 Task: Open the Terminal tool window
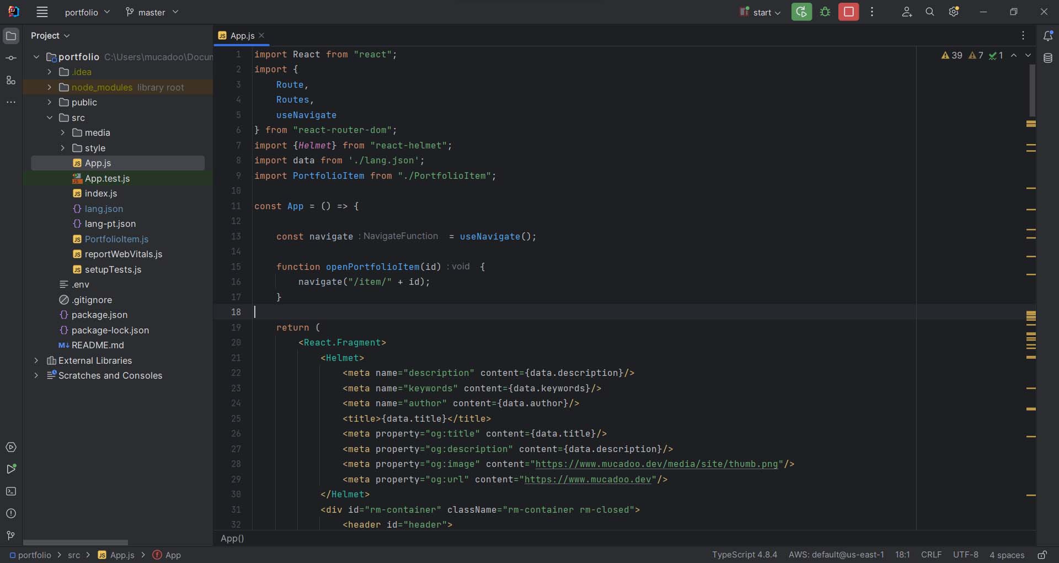click(11, 491)
